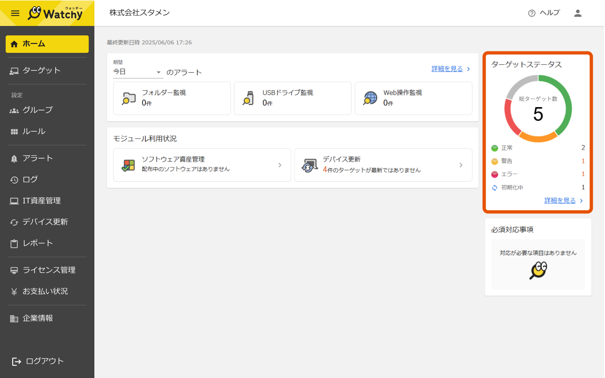605x378 pixels.
Task: Click the license management icon
Action: click(14, 270)
